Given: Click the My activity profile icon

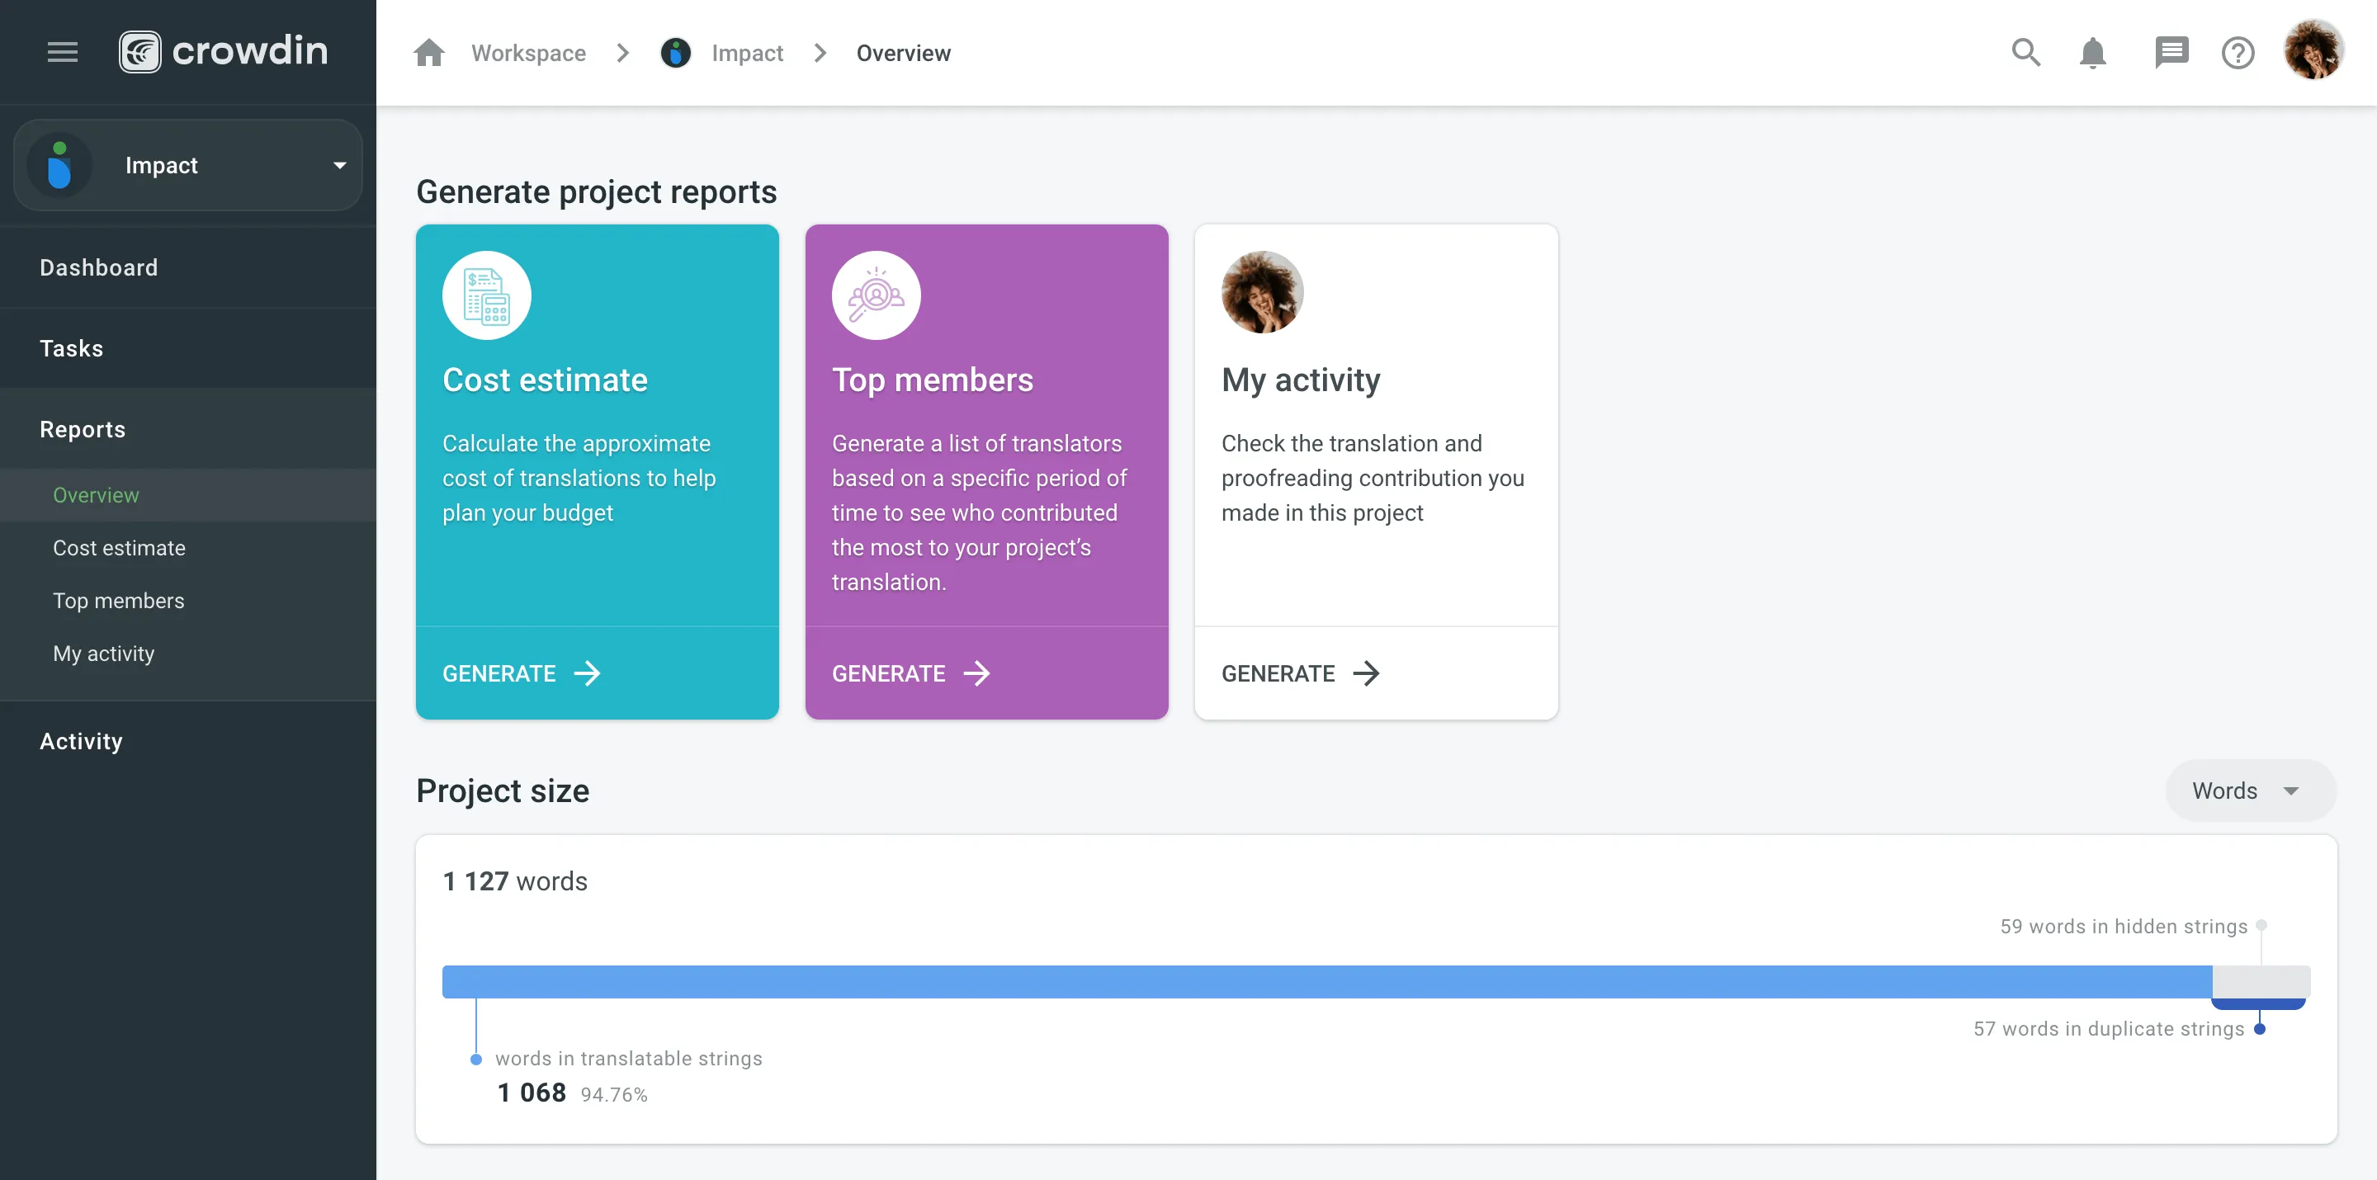Looking at the screenshot, I should point(1263,290).
